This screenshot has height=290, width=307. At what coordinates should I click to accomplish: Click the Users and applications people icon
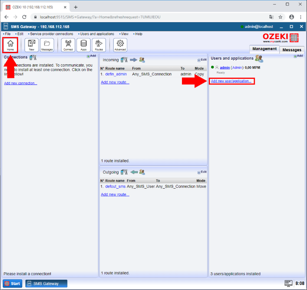click(259, 59)
